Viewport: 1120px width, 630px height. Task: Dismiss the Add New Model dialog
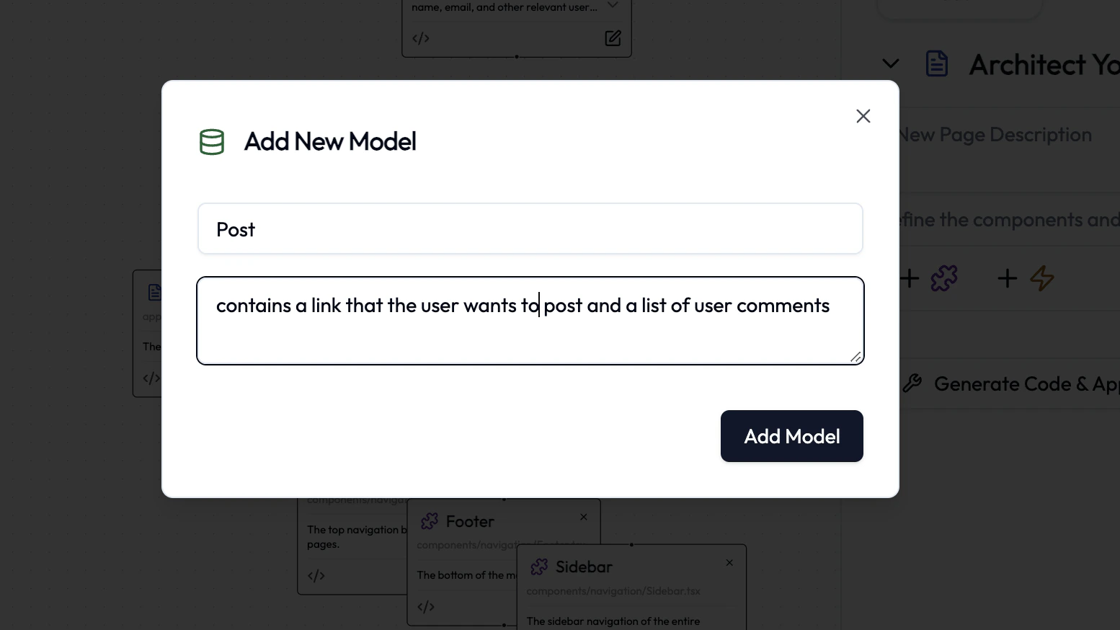863,115
